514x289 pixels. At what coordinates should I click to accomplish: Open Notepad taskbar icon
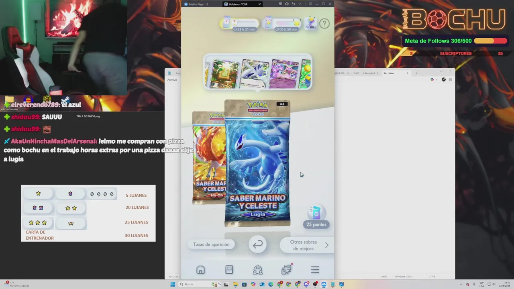tap(333, 284)
